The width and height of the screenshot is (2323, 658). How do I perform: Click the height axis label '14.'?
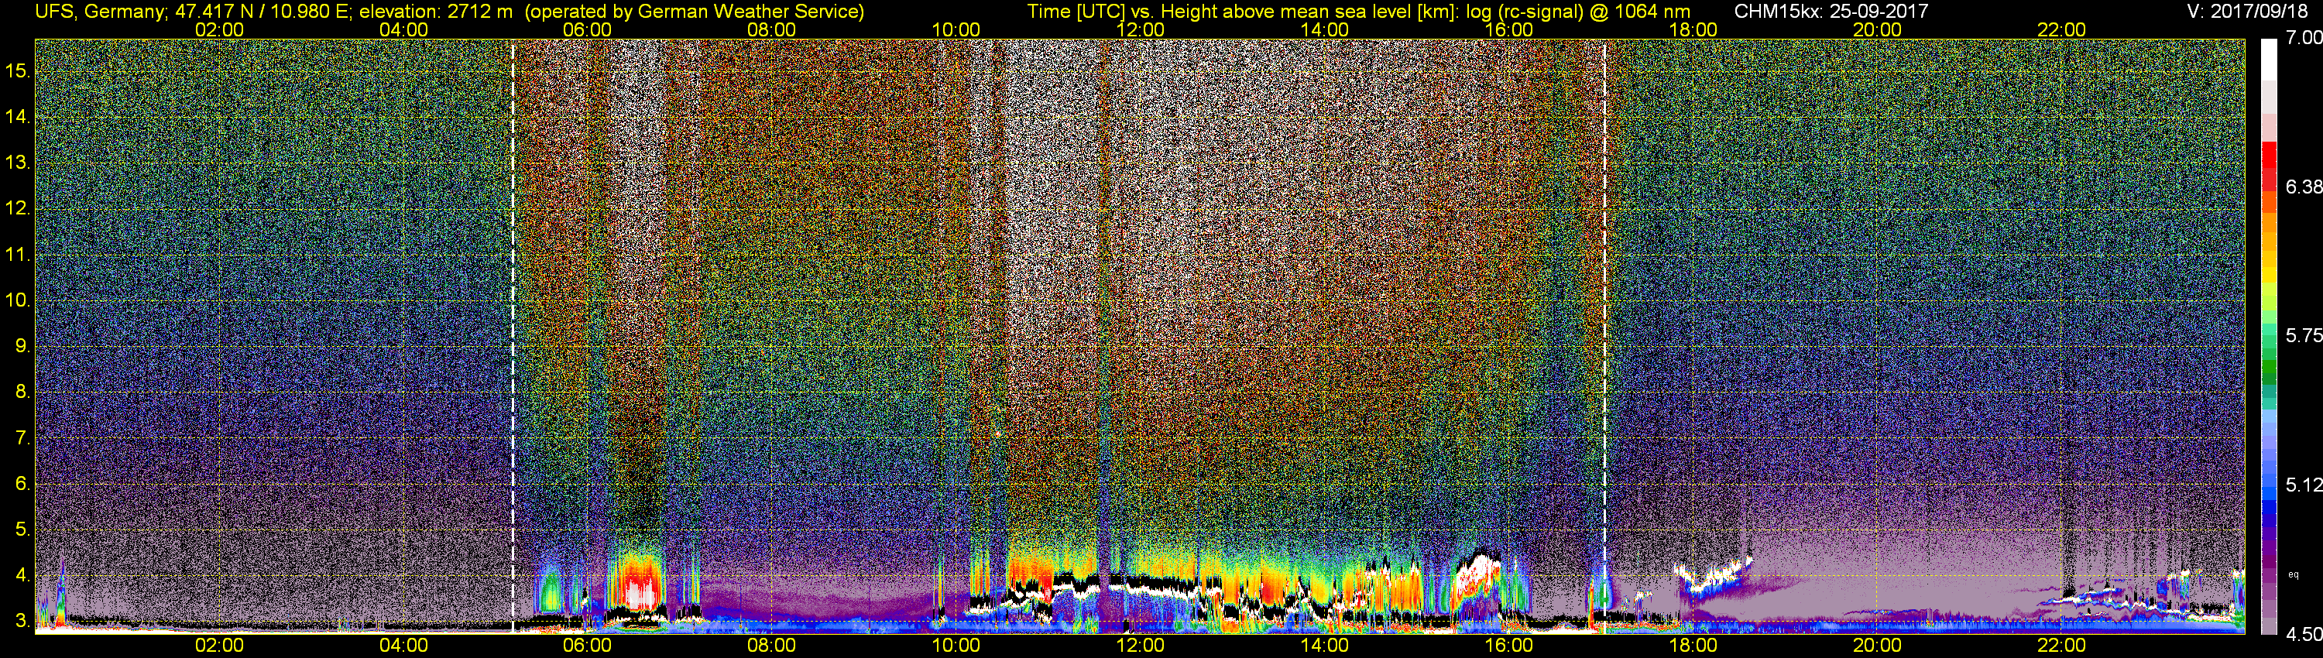pos(18,116)
